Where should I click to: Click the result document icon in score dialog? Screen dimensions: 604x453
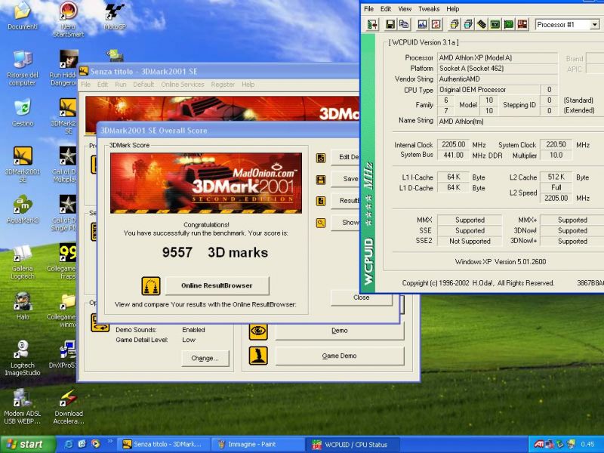pos(321,201)
